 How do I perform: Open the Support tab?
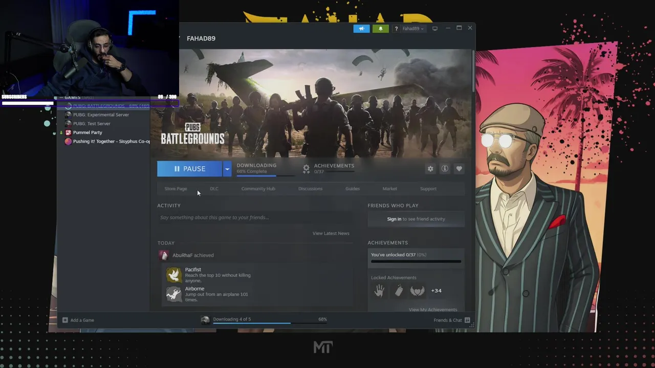pos(428,189)
